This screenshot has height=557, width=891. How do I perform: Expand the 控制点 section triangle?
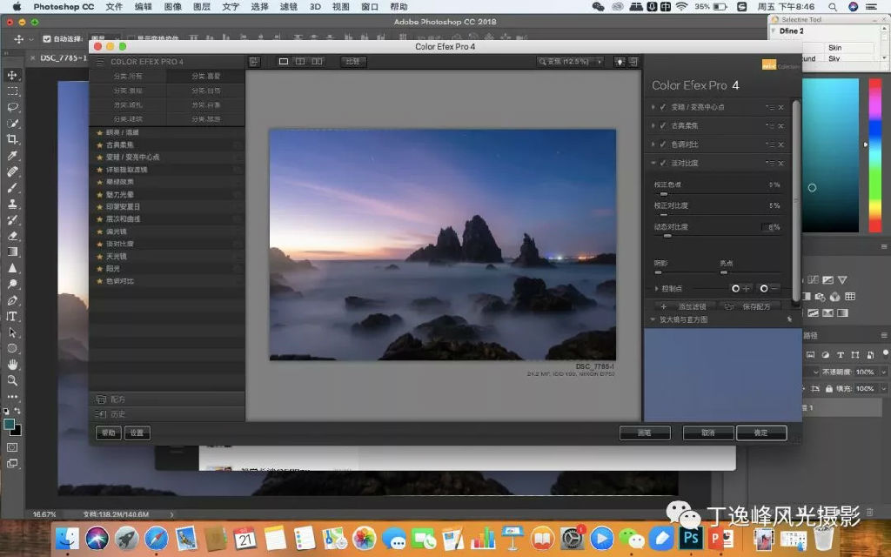pyautogui.click(x=656, y=288)
